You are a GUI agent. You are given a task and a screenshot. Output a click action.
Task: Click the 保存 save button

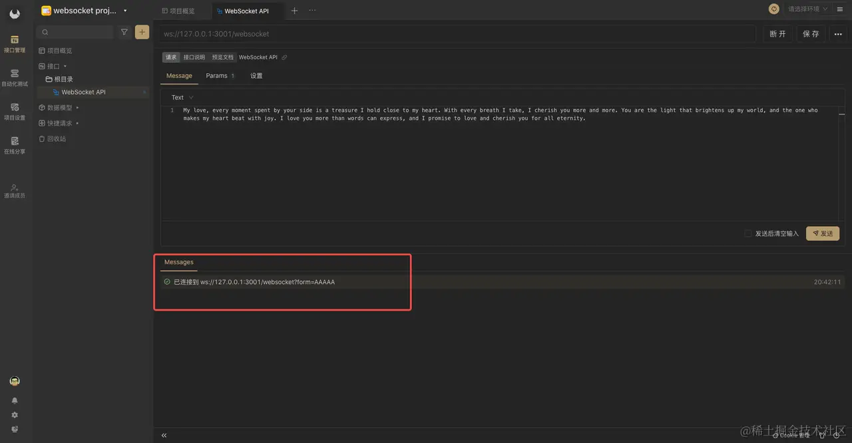pyautogui.click(x=811, y=33)
